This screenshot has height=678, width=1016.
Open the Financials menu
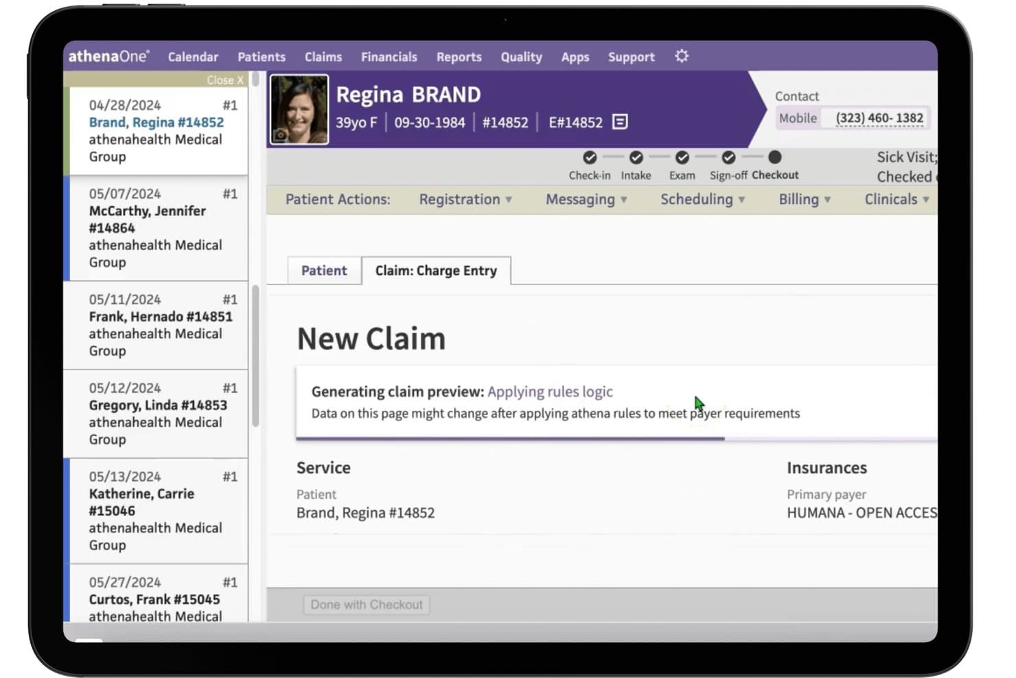point(389,57)
